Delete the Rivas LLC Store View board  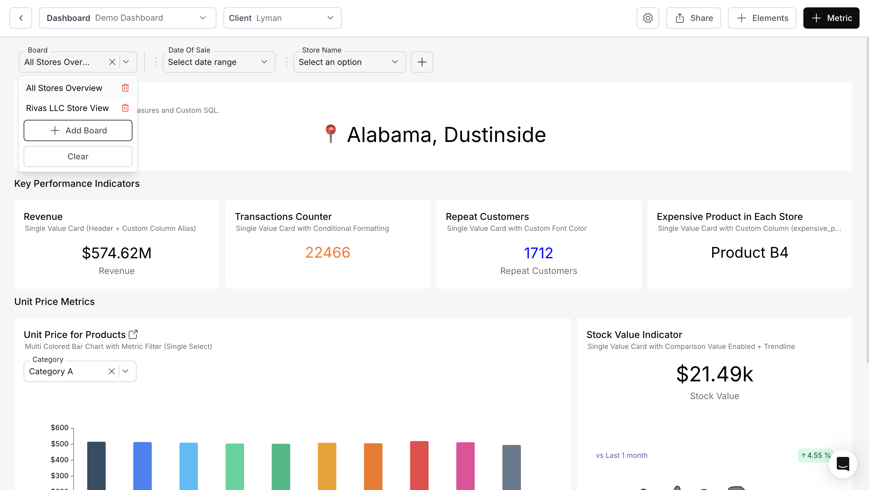pyautogui.click(x=125, y=108)
